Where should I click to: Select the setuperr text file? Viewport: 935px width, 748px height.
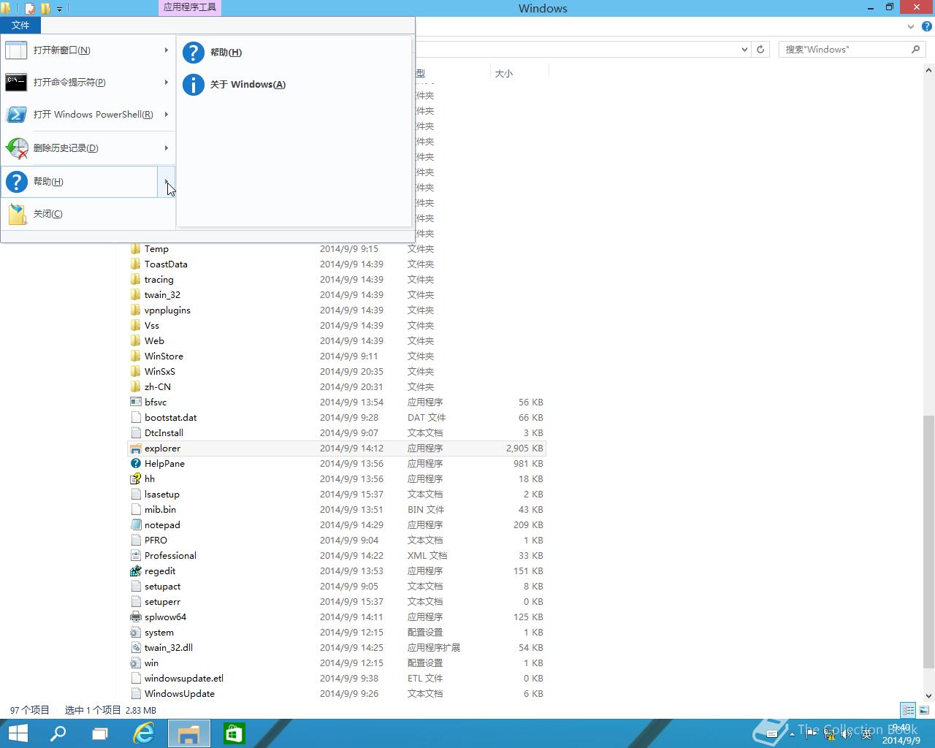coord(337,602)
